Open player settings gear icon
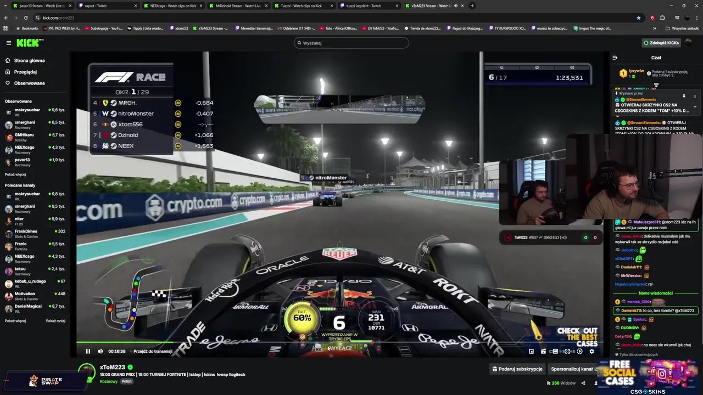This screenshot has height=395, width=703. (592, 351)
